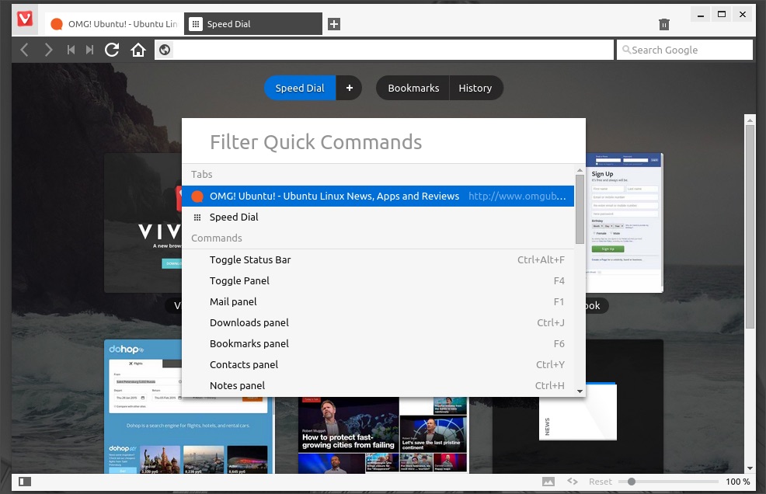The width and height of the screenshot is (766, 494).
Task: Adjust the page zoom slider
Action: pos(632,482)
